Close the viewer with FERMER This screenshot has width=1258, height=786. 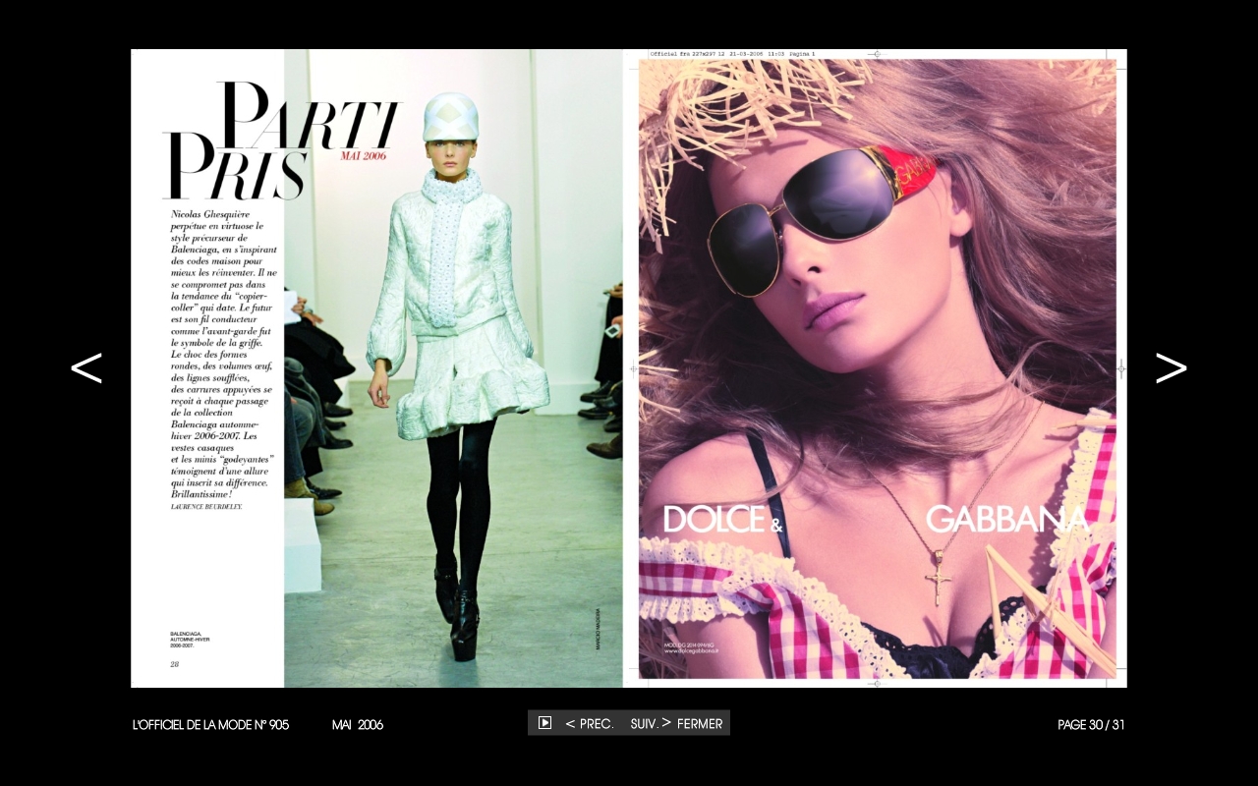[x=700, y=724]
